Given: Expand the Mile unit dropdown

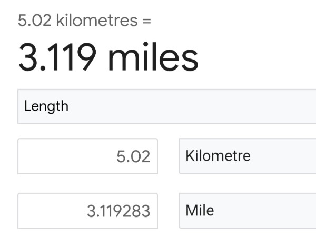Looking at the screenshot, I should 248,211.
